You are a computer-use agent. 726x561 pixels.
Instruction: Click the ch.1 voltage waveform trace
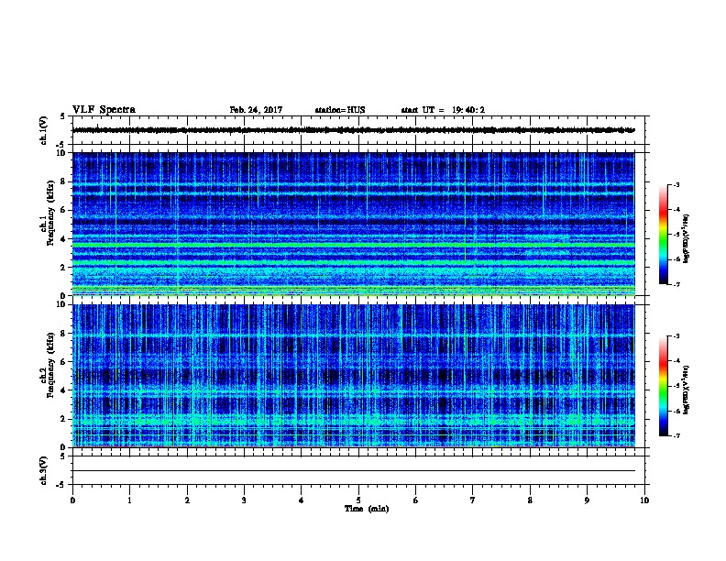[x=354, y=130]
